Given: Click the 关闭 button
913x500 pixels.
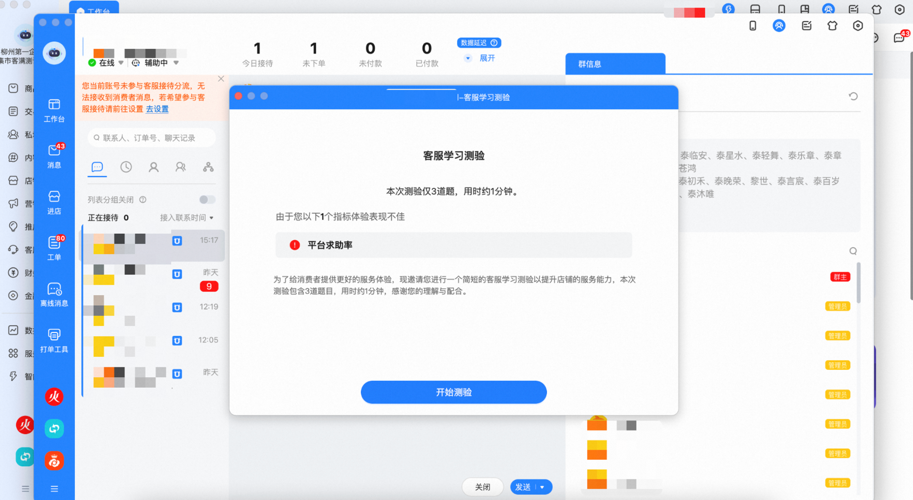Looking at the screenshot, I should [x=482, y=487].
